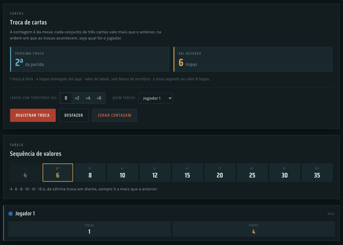Select the 3ª sequence cell valued 8
The height and width of the screenshot is (245, 343).
click(x=90, y=173)
